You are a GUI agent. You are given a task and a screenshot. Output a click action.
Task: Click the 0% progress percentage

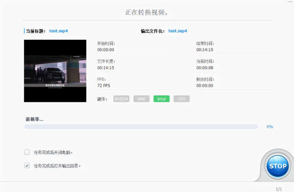pyautogui.click(x=270, y=127)
